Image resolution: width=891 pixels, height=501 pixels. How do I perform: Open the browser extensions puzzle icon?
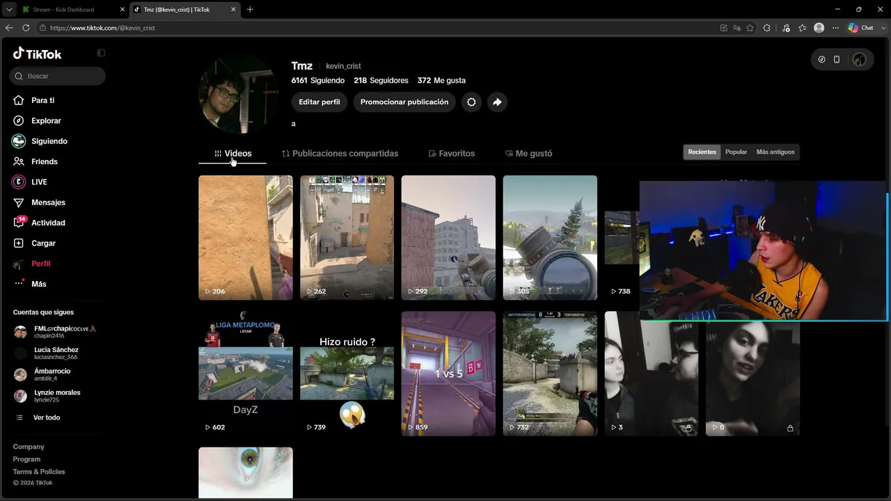(767, 28)
